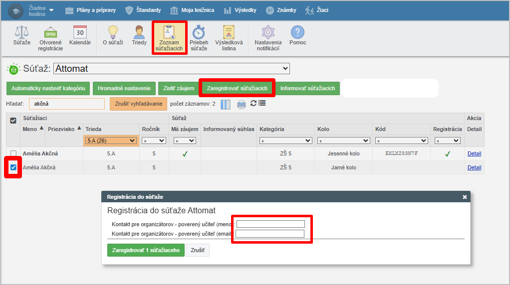Click the printer icon above table
This screenshot has height=285, width=510.
tap(242, 104)
